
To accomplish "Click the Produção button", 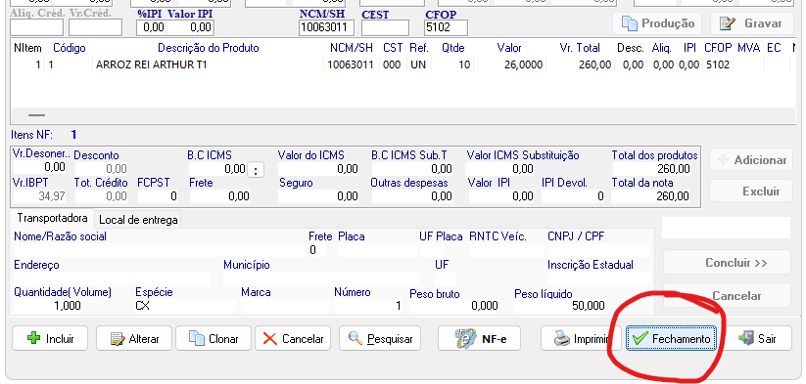I will [x=657, y=23].
